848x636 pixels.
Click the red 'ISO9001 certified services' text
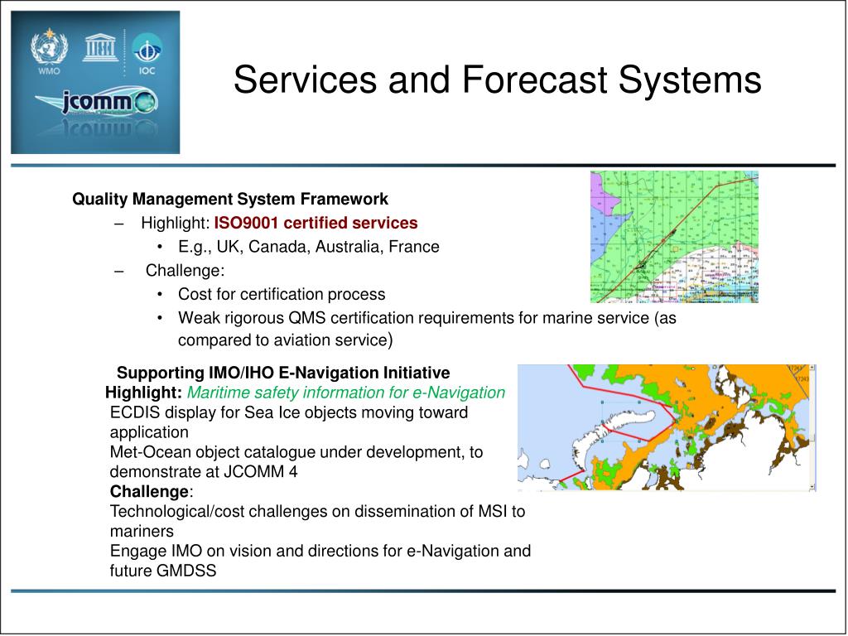point(316,223)
